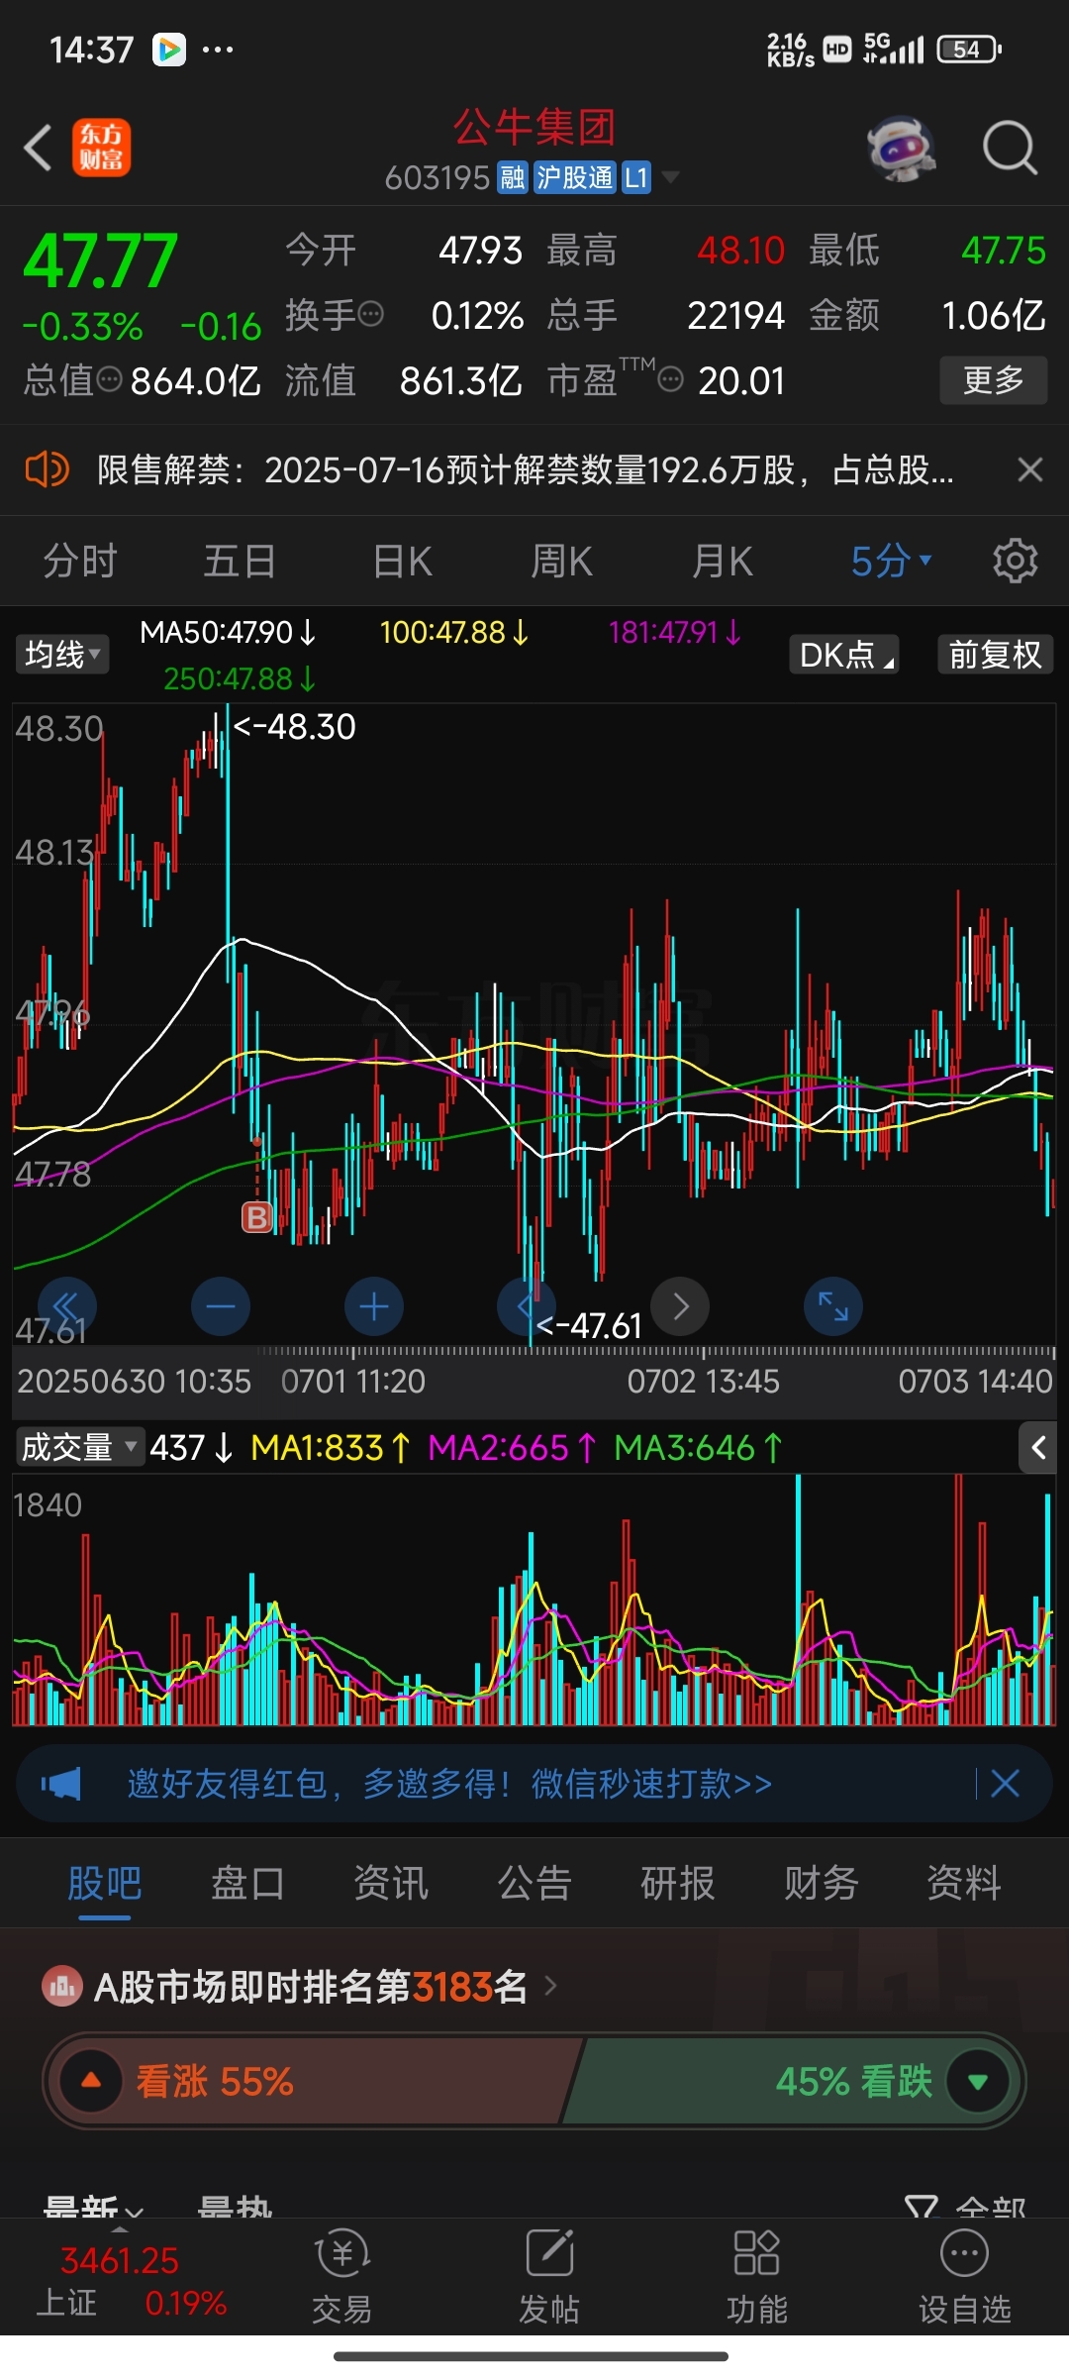Select the 研报 tab
This screenshot has width=1069, height=2377.
[678, 1883]
